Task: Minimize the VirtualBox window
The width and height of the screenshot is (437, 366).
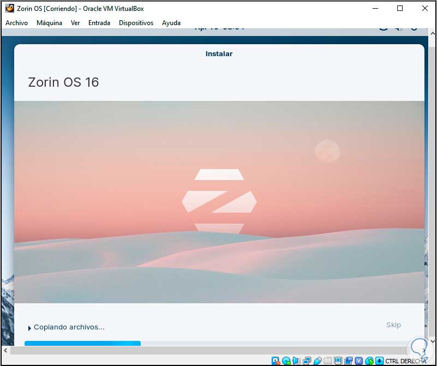Action: pyautogui.click(x=375, y=8)
